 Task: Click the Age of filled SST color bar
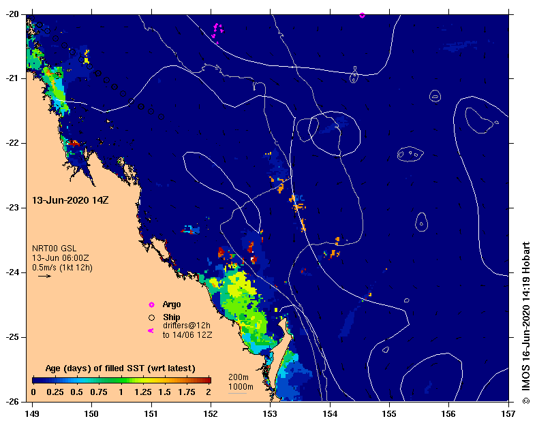coord(121,380)
